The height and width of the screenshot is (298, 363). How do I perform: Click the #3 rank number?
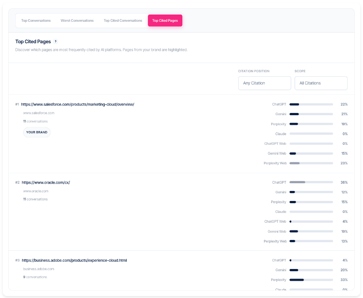tap(17, 260)
